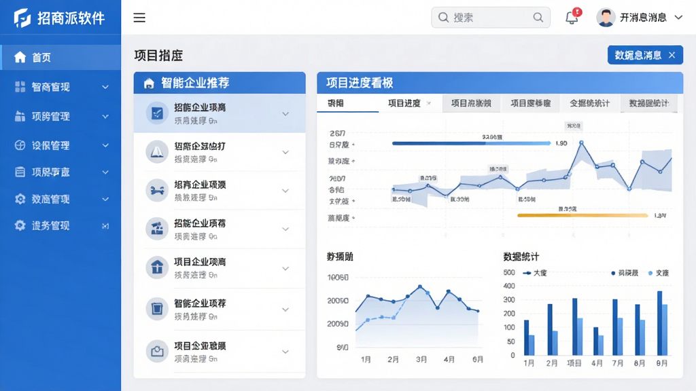Expand the first enterprise row chevron
696x391 pixels.
click(x=285, y=114)
